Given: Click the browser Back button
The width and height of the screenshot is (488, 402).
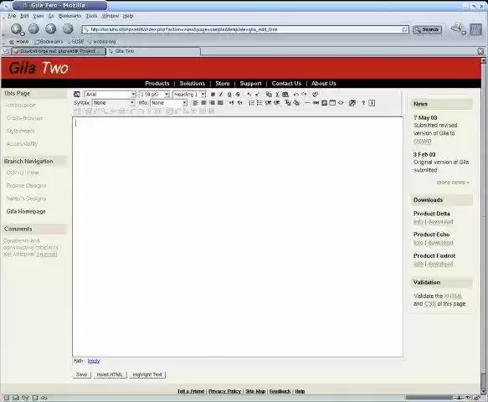Looking at the screenshot, I should [17, 29].
